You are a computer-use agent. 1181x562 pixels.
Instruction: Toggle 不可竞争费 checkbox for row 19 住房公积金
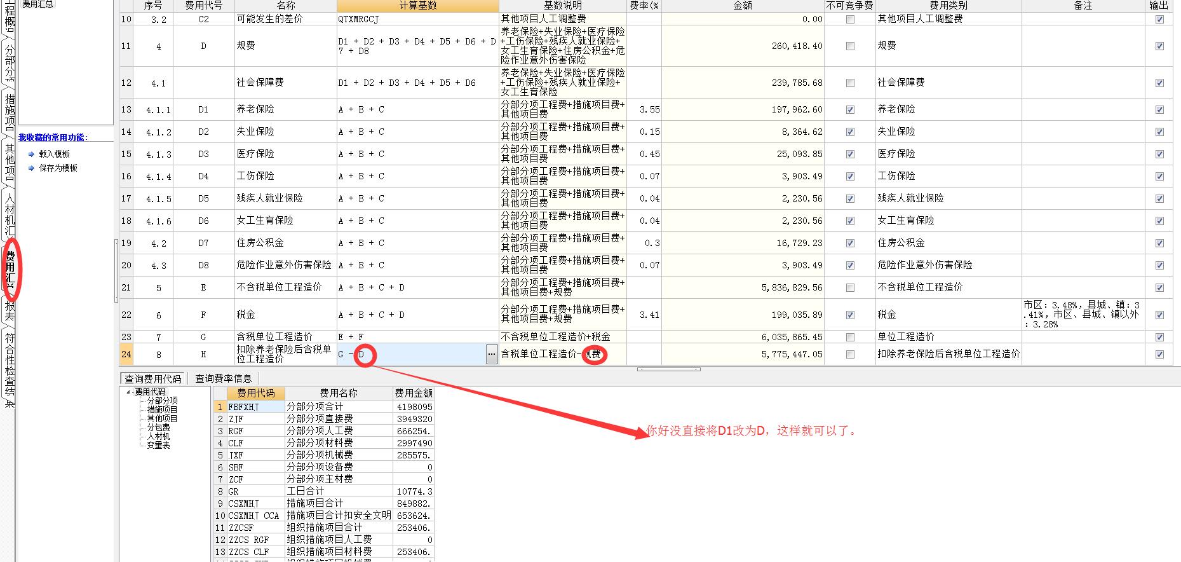pos(850,243)
